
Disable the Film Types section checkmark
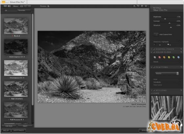154,67
